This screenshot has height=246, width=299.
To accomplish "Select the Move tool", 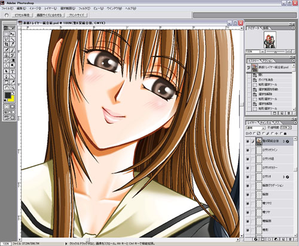I will (x=13, y=34).
